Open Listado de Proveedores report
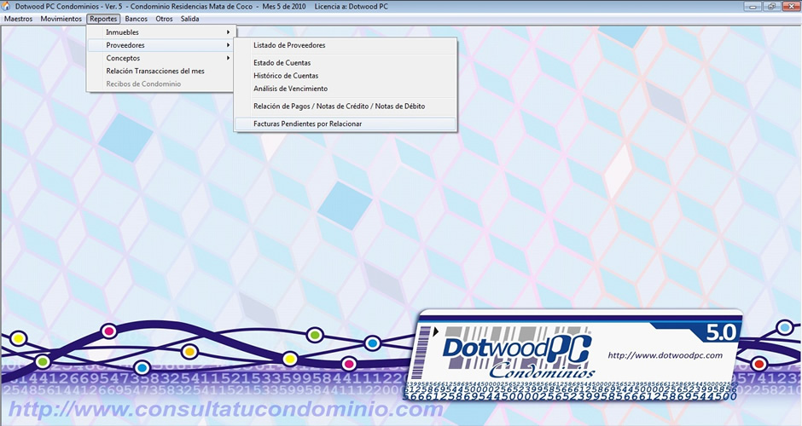 pos(346,45)
